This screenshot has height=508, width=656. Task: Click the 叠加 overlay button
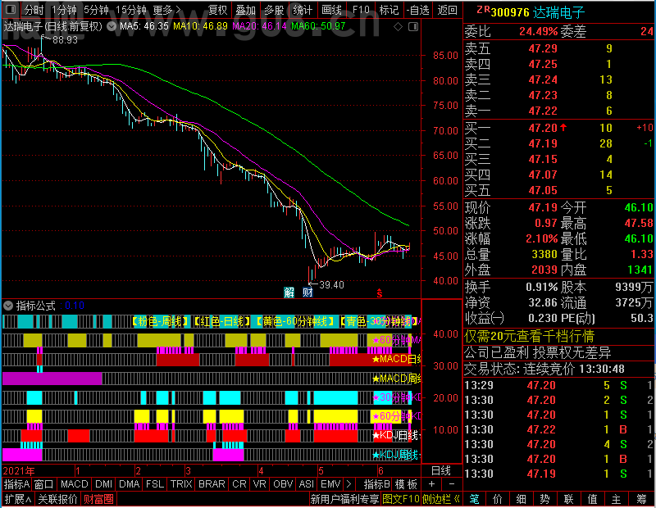(x=245, y=10)
